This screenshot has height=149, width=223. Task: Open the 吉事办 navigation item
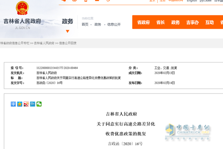pos(192,22)
